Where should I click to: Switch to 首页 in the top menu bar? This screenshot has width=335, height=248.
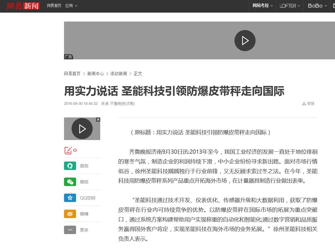pos(54,6)
